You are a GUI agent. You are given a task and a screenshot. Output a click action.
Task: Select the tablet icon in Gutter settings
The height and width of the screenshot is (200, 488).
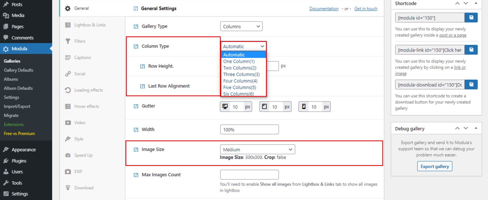click(x=264, y=106)
